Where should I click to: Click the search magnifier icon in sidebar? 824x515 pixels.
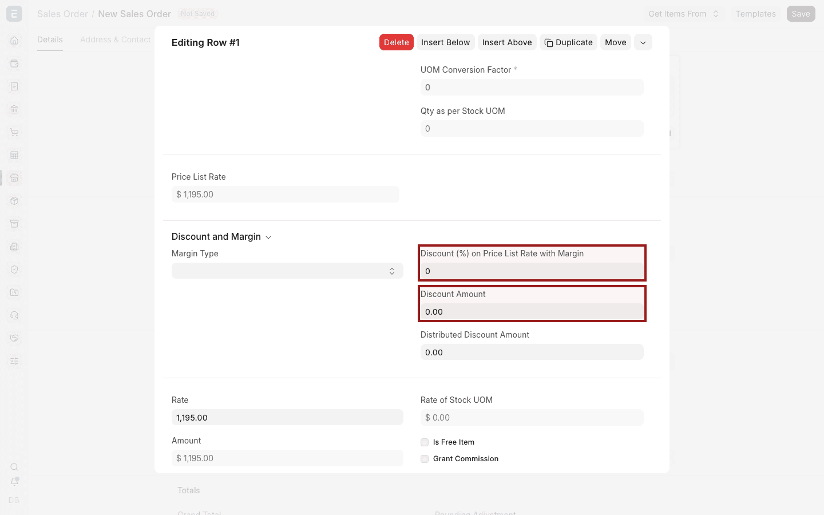[14, 467]
